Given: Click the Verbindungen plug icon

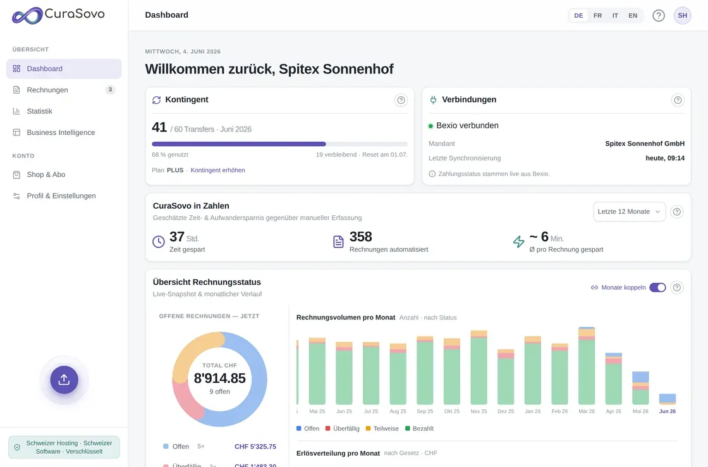Looking at the screenshot, I should click(x=433, y=100).
